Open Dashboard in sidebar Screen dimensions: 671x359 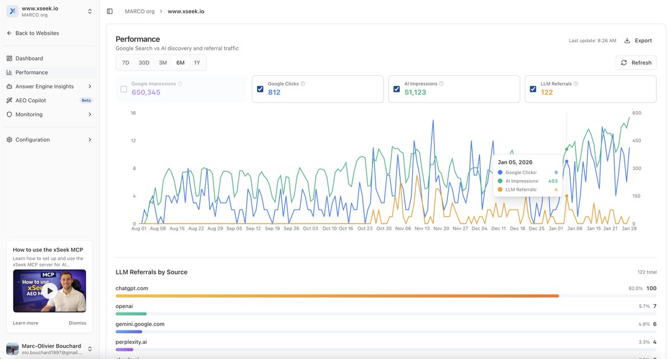50,58
